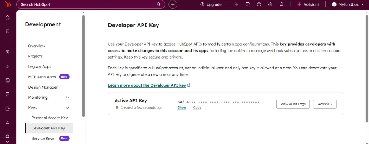Click the Keys menu label
Screen dimensions: 369x144
pos(32,107)
